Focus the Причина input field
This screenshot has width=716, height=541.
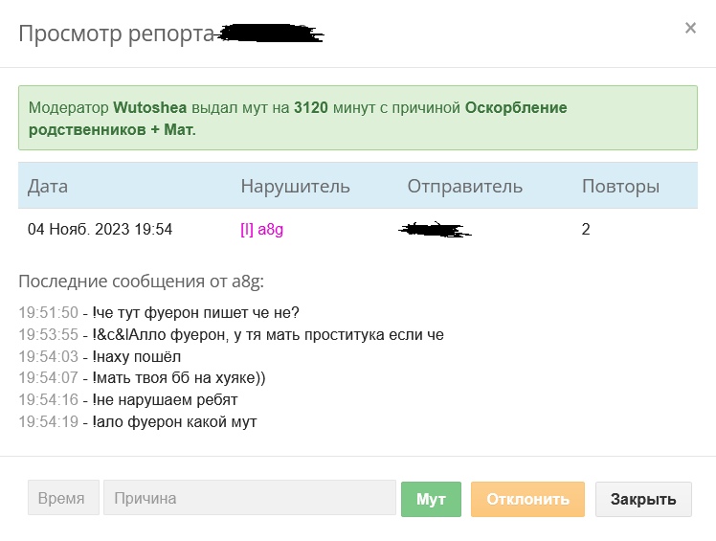click(249, 499)
